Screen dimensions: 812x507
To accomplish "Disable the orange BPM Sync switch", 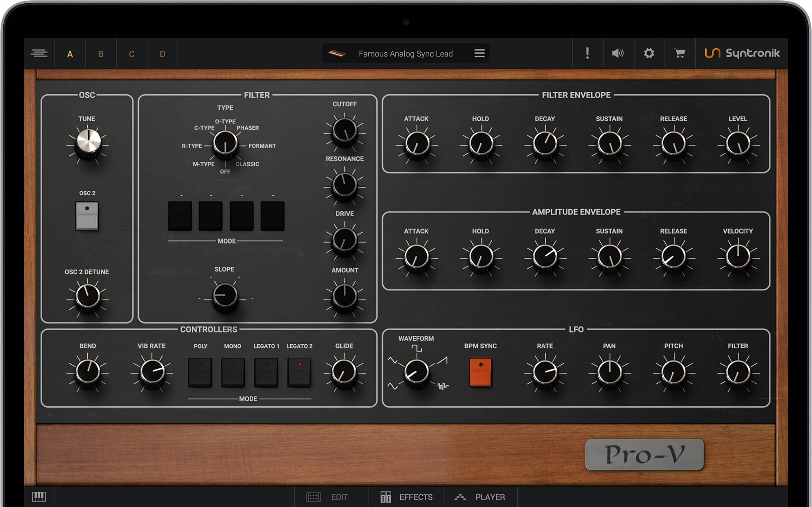I will [x=480, y=372].
